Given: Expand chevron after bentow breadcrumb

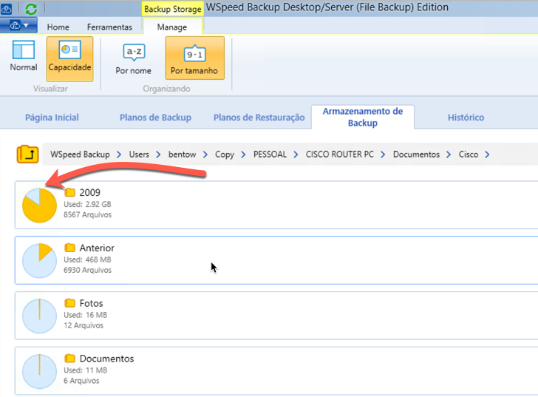Looking at the screenshot, I should click(205, 155).
